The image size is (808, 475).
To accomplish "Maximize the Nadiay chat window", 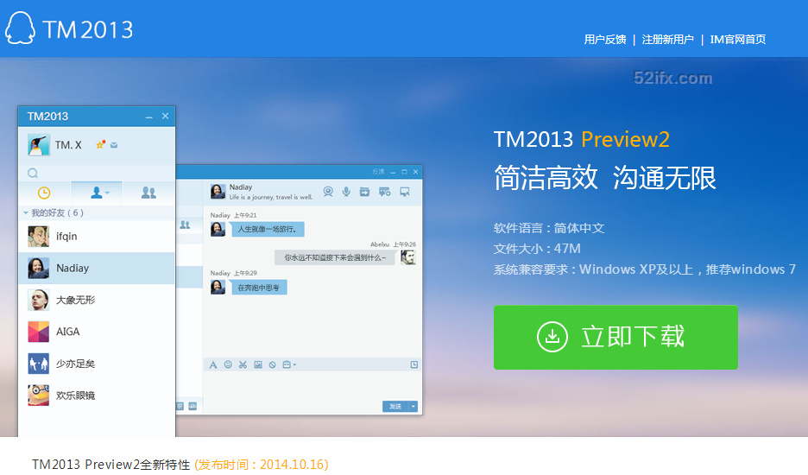I will pyautogui.click(x=405, y=172).
